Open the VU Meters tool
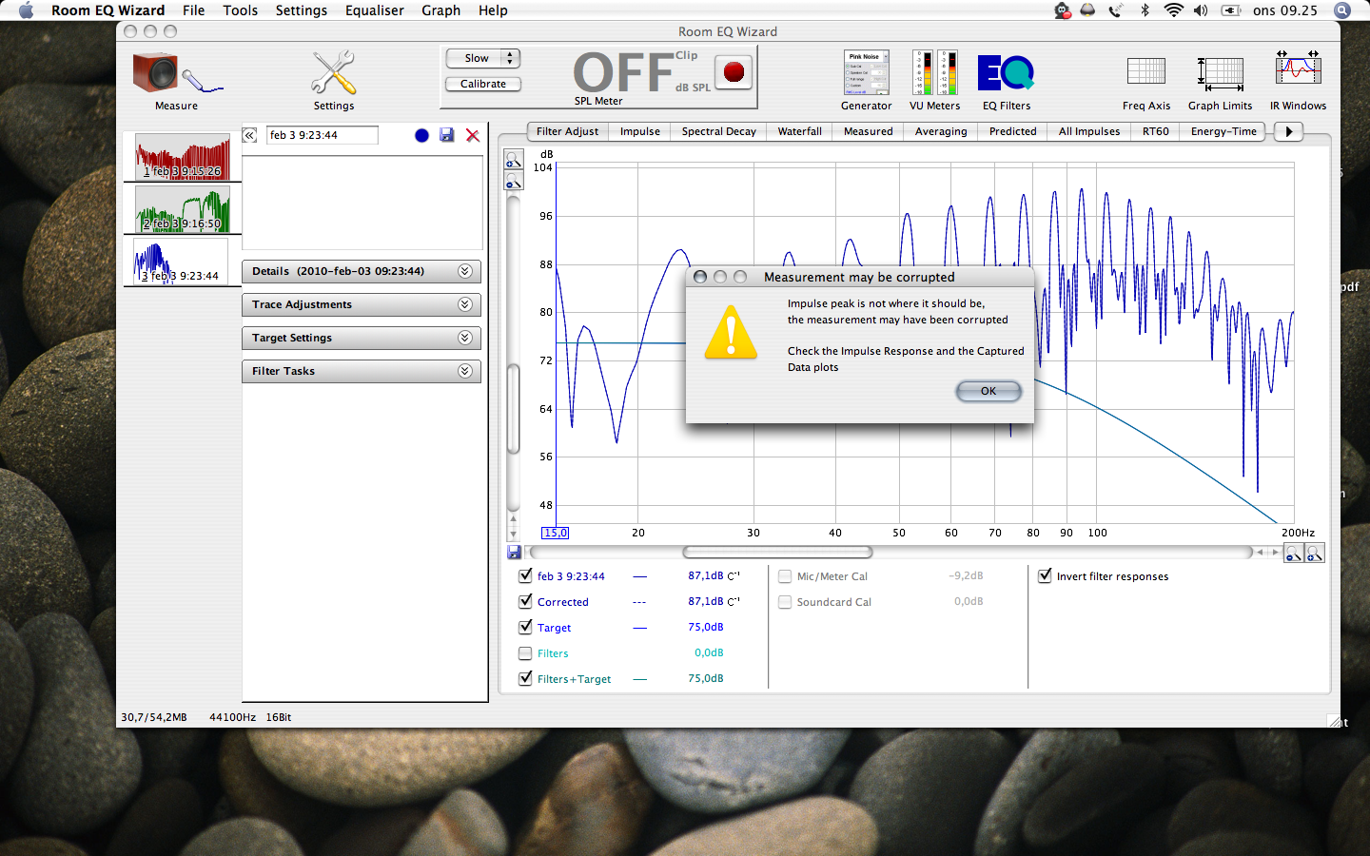Image resolution: width=1370 pixels, height=856 pixels. coord(934,72)
